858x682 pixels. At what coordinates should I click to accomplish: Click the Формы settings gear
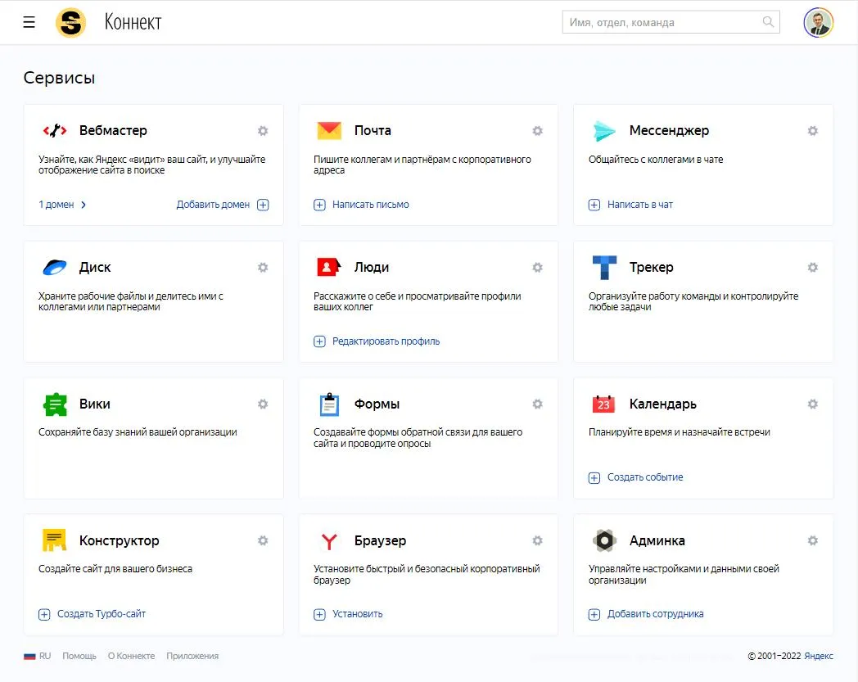tap(537, 404)
